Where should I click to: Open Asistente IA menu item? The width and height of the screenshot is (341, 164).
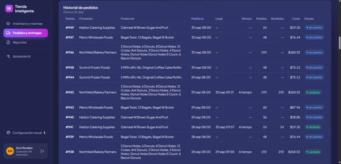[26, 56]
